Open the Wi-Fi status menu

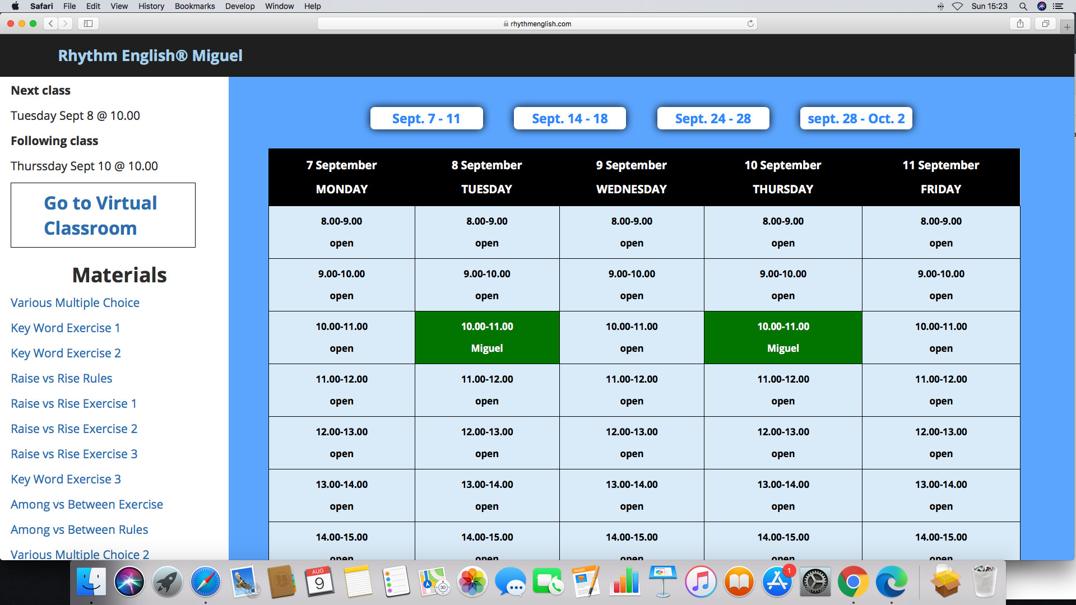957,6
